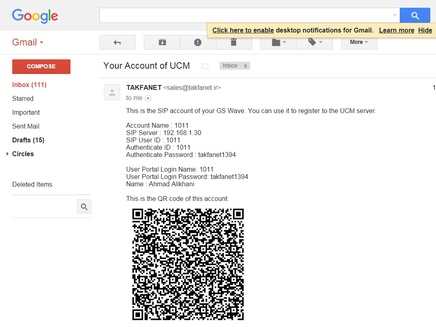This screenshot has height=327, width=436.
Task: Show details arrow next to 'to me'
Action: click(x=148, y=98)
